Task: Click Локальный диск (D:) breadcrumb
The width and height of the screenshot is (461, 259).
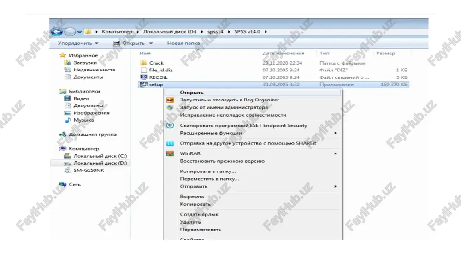Action: 170,31
